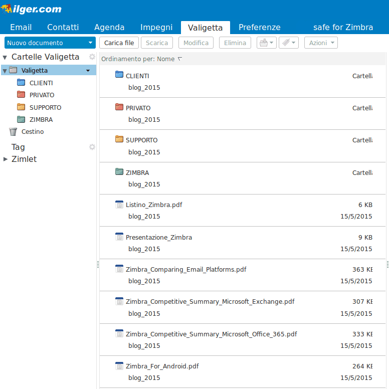Click orange SUPPORTO folder icon in sidebar
389x389 pixels.
[x=21, y=107]
